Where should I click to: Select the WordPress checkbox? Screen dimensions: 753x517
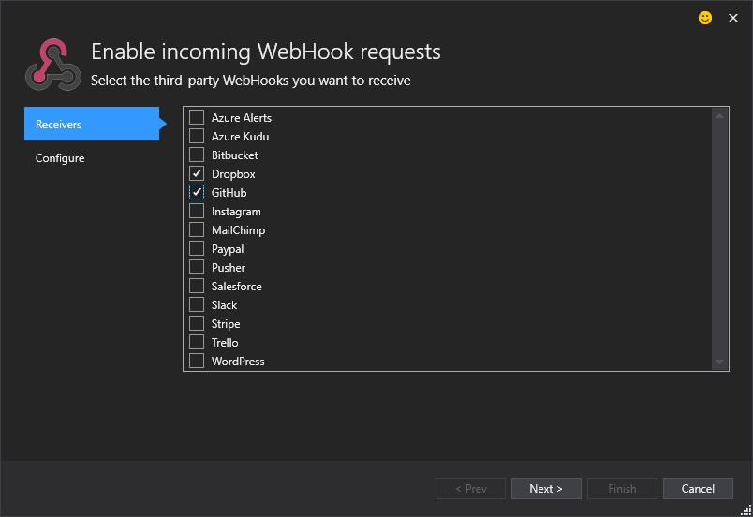(x=197, y=362)
